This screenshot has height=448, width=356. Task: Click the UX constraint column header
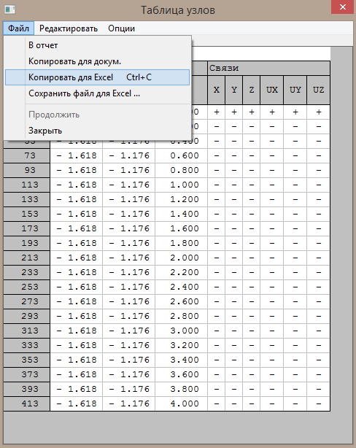[271, 90]
